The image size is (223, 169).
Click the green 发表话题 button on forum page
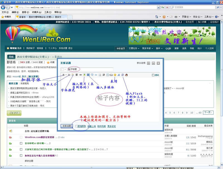[x=14, y=113]
